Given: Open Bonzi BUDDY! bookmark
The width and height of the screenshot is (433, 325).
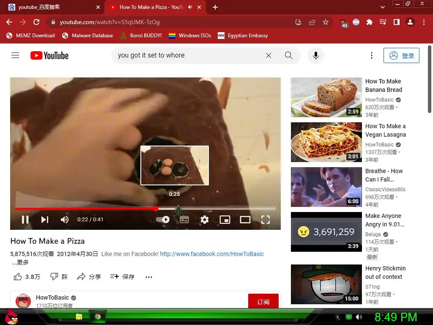Looking at the screenshot, I should coord(141,36).
